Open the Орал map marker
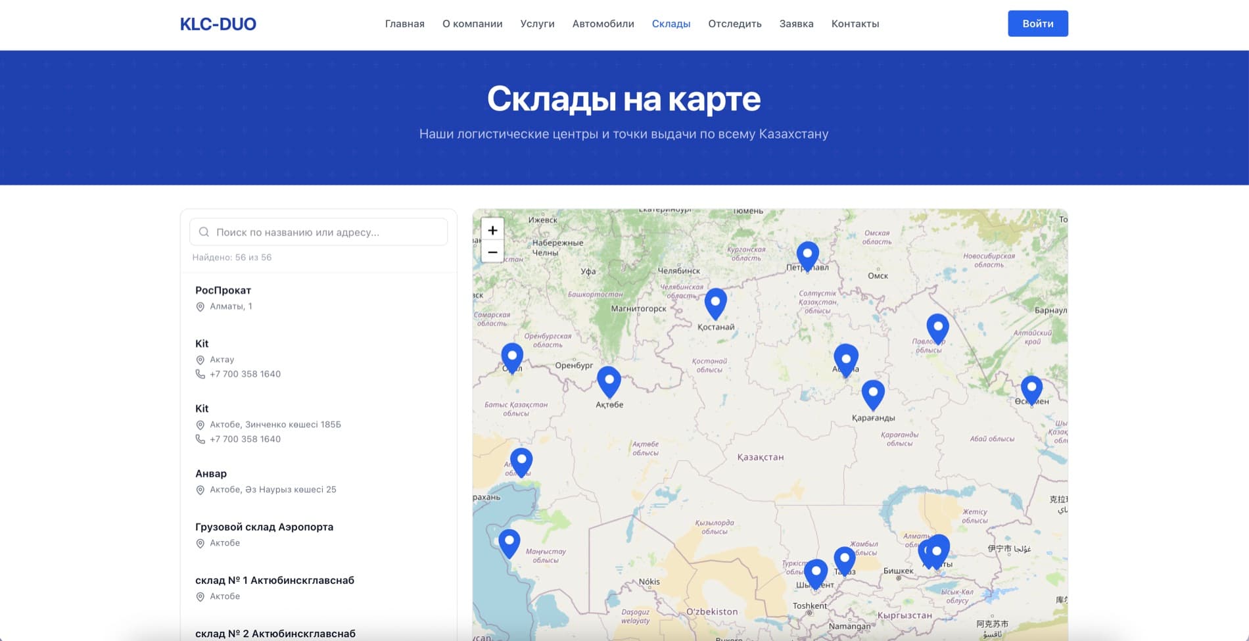This screenshot has width=1249, height=641. (x=512, y=359)
